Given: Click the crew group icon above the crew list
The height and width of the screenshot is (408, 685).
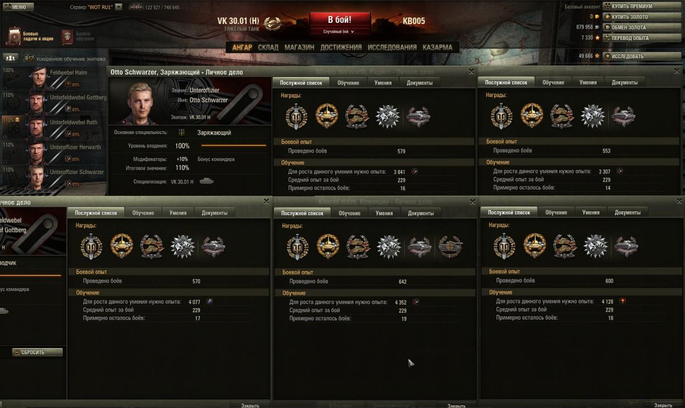Looking at the screenshot, I should 10,58.
